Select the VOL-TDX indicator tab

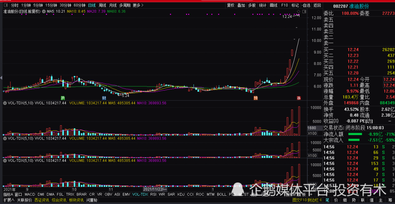pos(140,195)
